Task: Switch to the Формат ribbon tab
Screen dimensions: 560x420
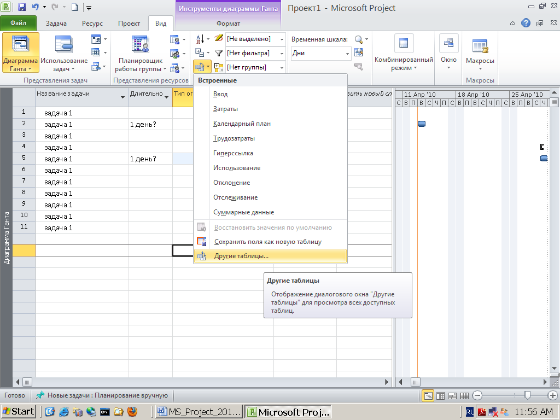Action: 228,23
